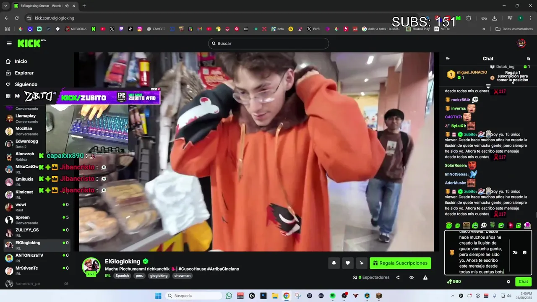Viewport: 537px width, 302px height.
Task: Open Spotify from the taskbar
Action: point(333,296)
